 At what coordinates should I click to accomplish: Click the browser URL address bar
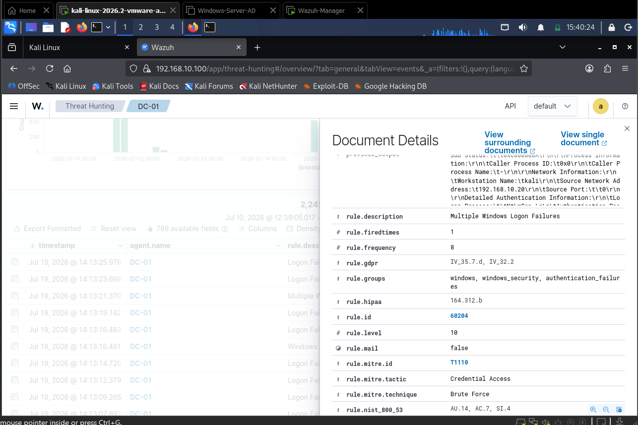point(328,68)
